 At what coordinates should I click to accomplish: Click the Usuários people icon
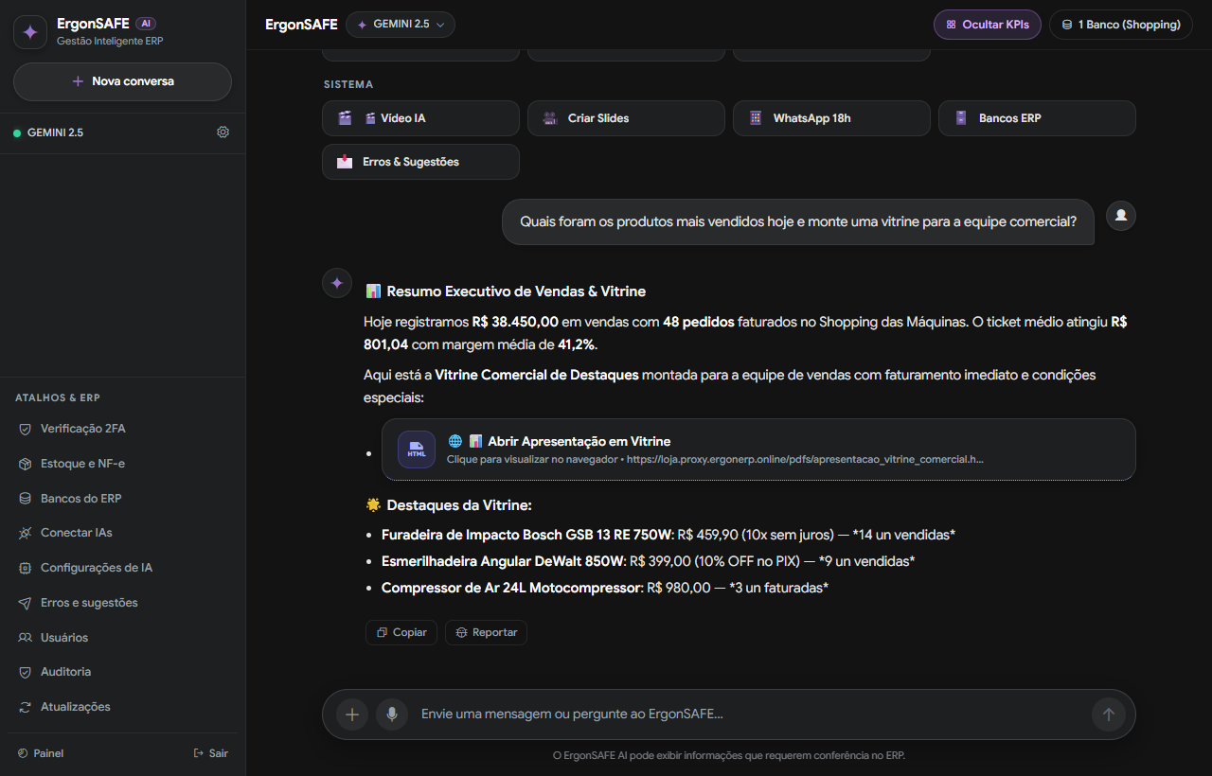point(26,638)
